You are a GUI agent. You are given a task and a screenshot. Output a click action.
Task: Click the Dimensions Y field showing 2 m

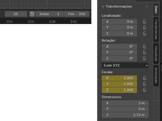tap(125, 109)
